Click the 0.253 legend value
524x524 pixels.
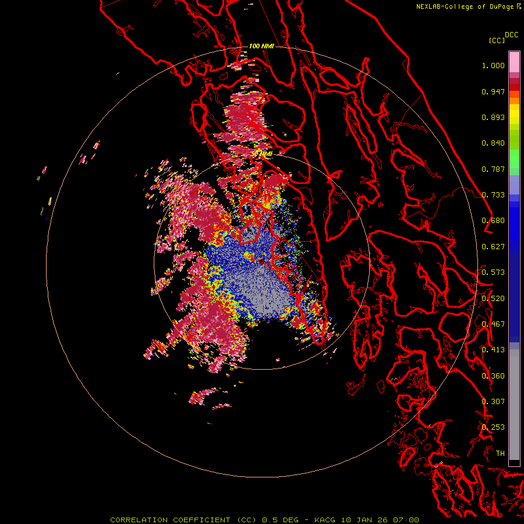[x=493, y=427]
